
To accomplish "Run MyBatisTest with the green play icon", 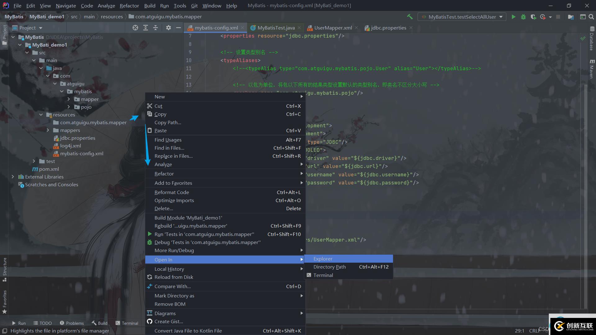I will click(x=513, y=17).
